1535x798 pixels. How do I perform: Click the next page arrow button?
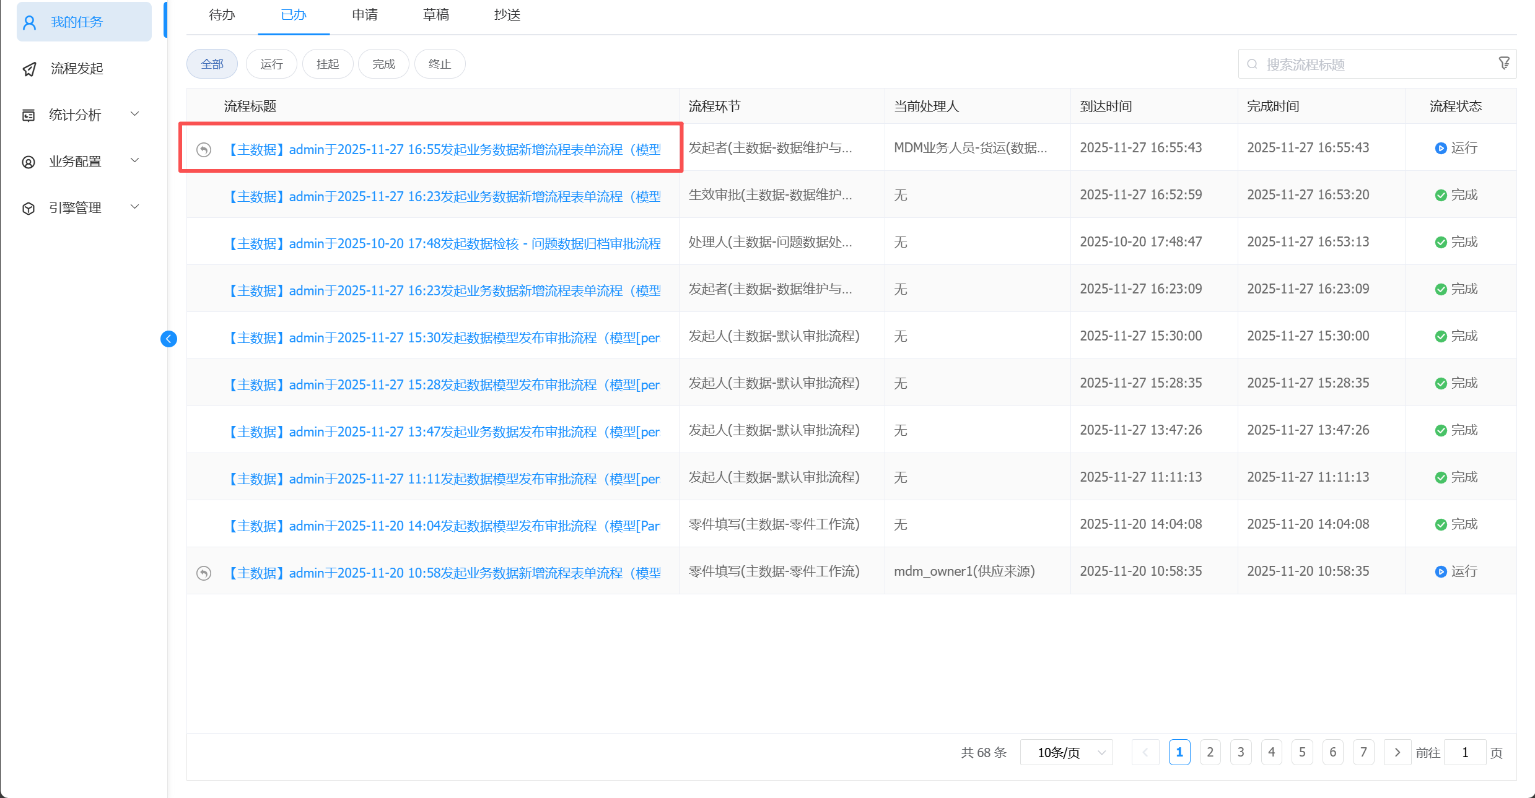[1397, 752]
